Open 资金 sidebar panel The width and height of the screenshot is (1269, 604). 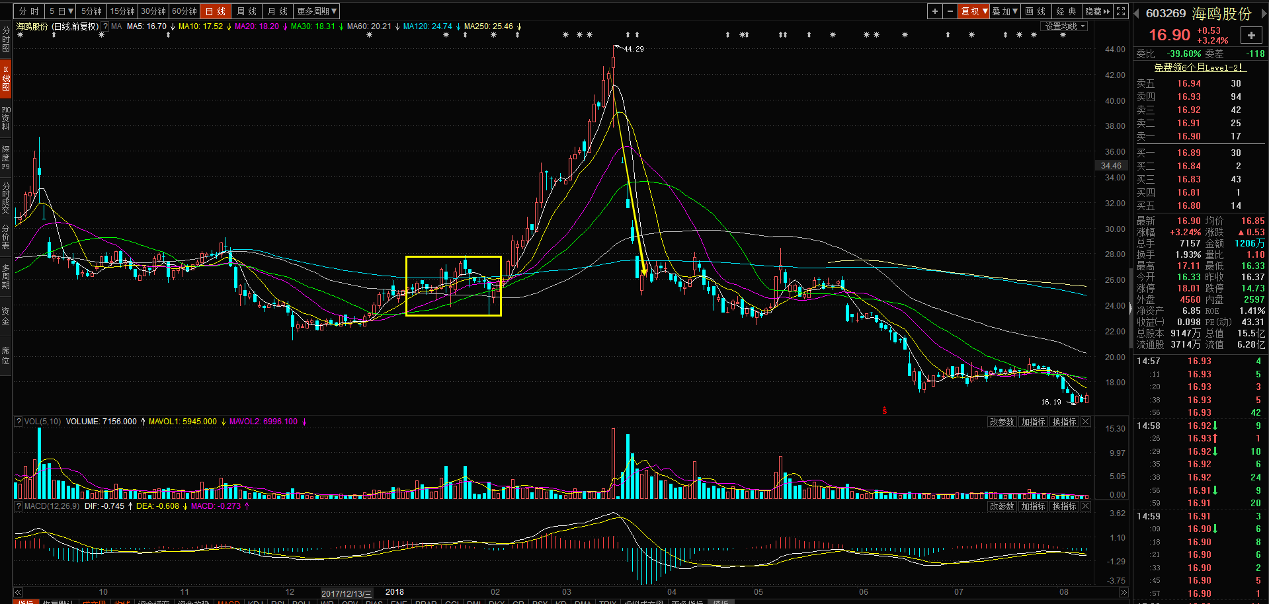coord(6,316)
